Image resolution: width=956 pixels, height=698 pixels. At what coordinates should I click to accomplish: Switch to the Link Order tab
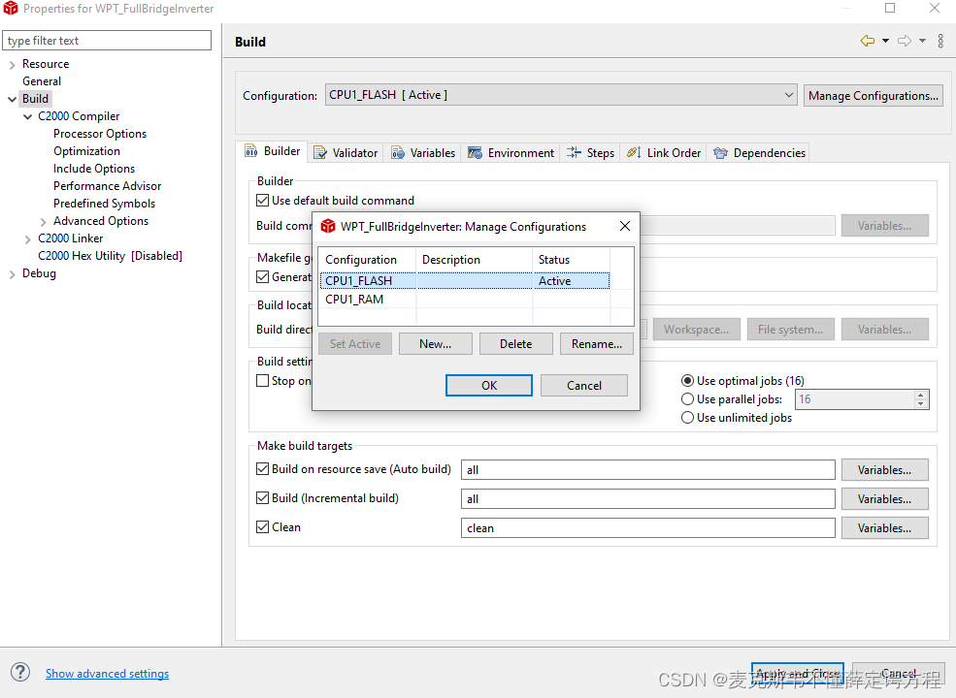664,153
